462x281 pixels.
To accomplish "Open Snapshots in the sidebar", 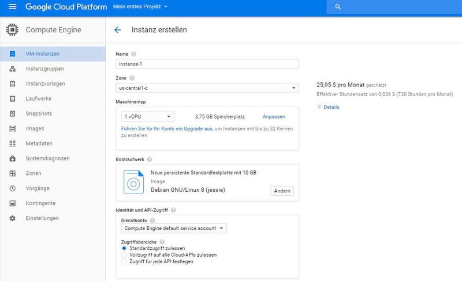I will point(53,113).
